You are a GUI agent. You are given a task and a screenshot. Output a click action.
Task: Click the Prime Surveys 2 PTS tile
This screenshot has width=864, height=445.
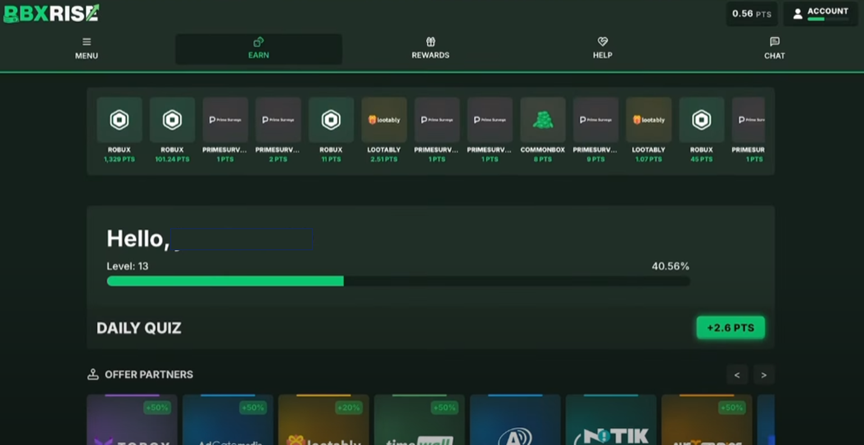click(x=279, y=120)
